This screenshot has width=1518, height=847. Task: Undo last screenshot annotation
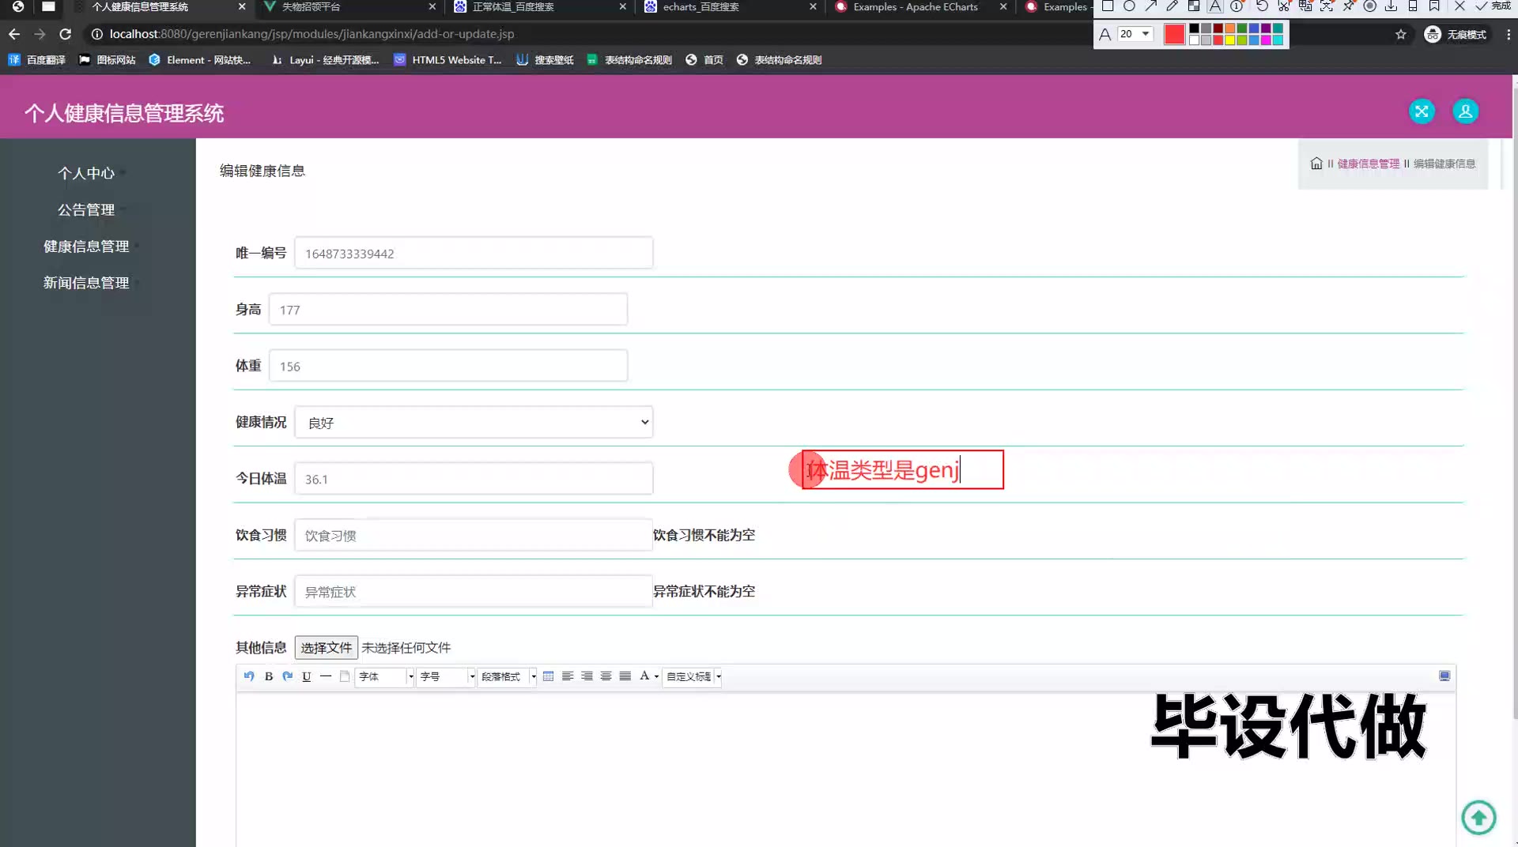1262,6
